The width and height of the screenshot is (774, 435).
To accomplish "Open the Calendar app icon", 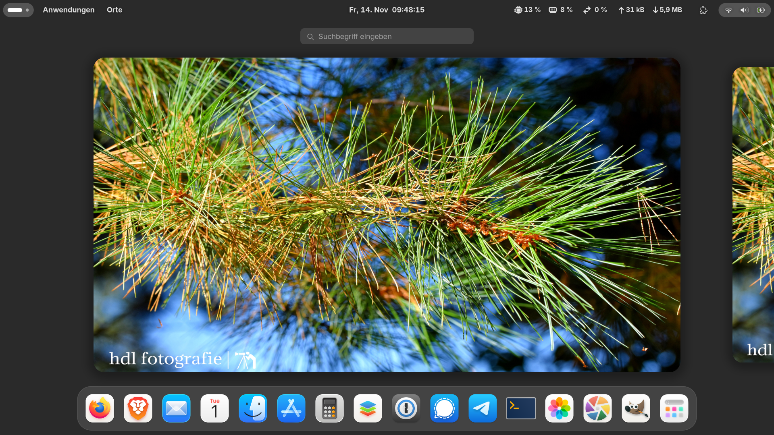I will pos(214,408).
